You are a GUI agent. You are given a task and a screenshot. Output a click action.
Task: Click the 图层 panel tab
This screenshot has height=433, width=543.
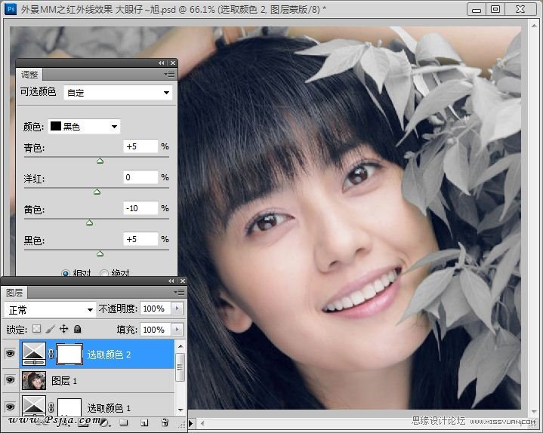[14, 292]
